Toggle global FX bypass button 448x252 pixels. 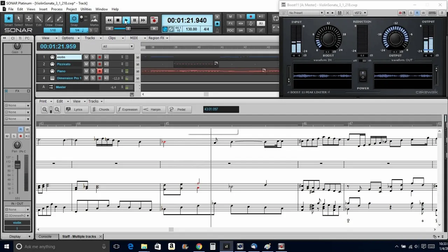230,23
